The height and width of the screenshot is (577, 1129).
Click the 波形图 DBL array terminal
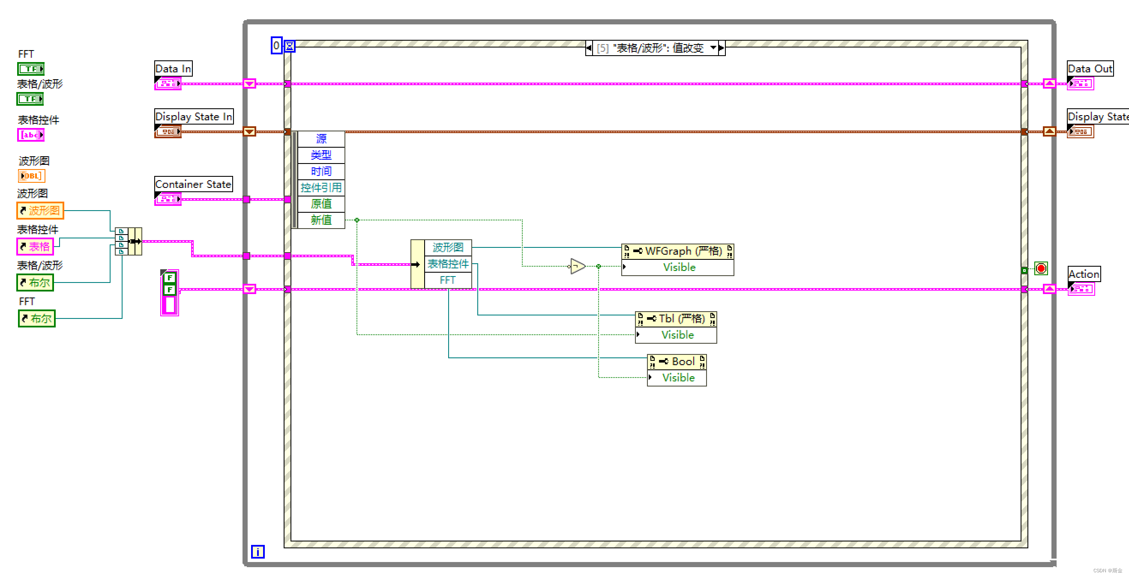(32, 175)
